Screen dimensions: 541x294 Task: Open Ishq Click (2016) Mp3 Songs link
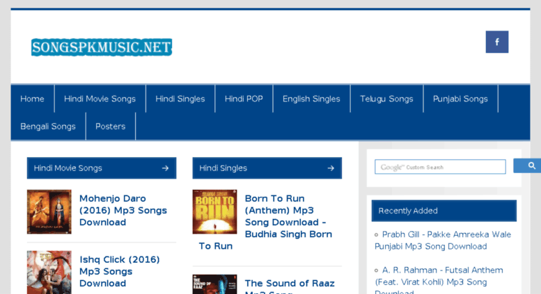[x=119, y=271]
